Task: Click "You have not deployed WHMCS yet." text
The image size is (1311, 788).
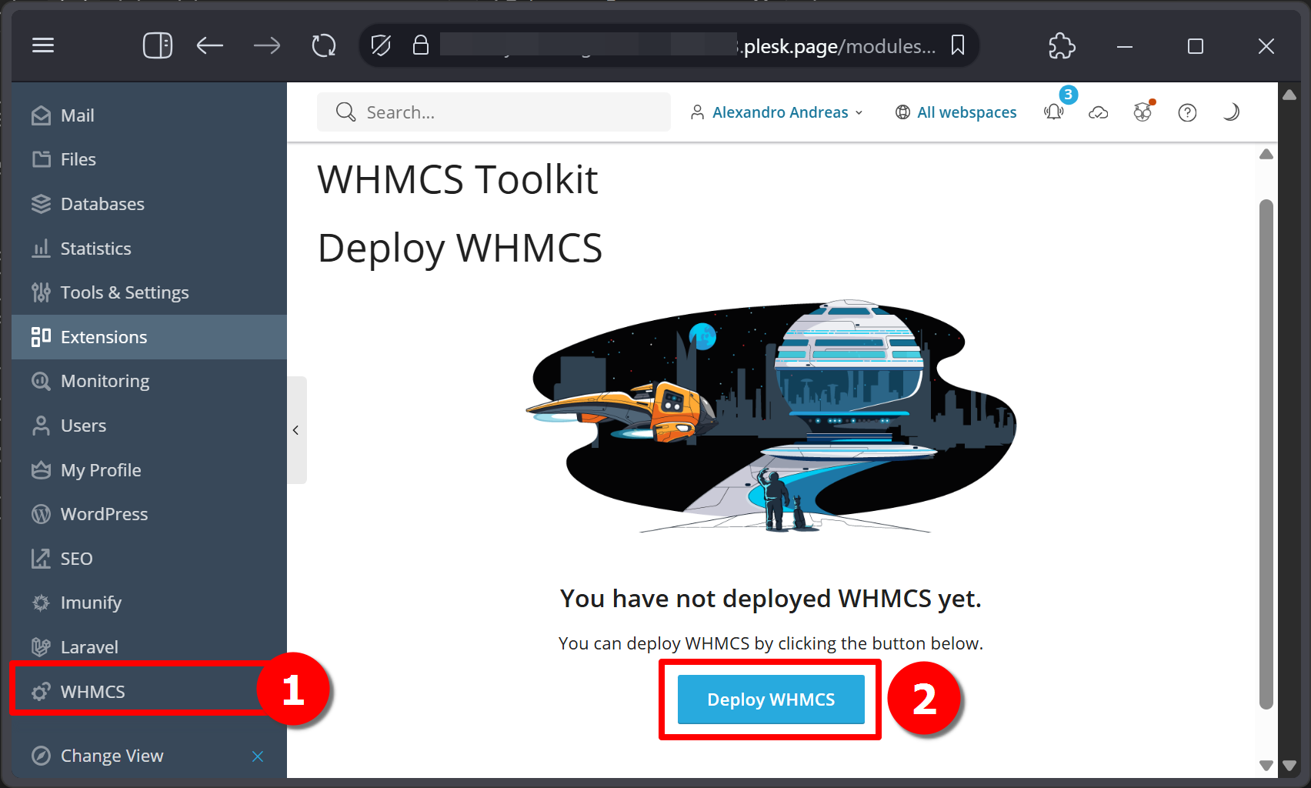Action: [771, 599]
